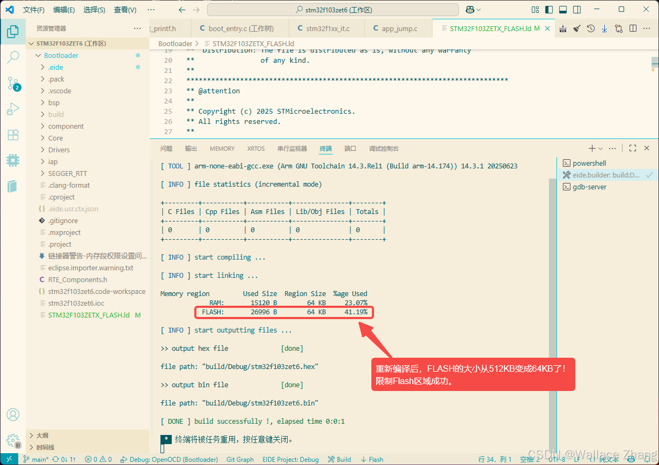659x465 pixels.
Task: Open Source Control view with badge 2
Action: click(13, 83)
